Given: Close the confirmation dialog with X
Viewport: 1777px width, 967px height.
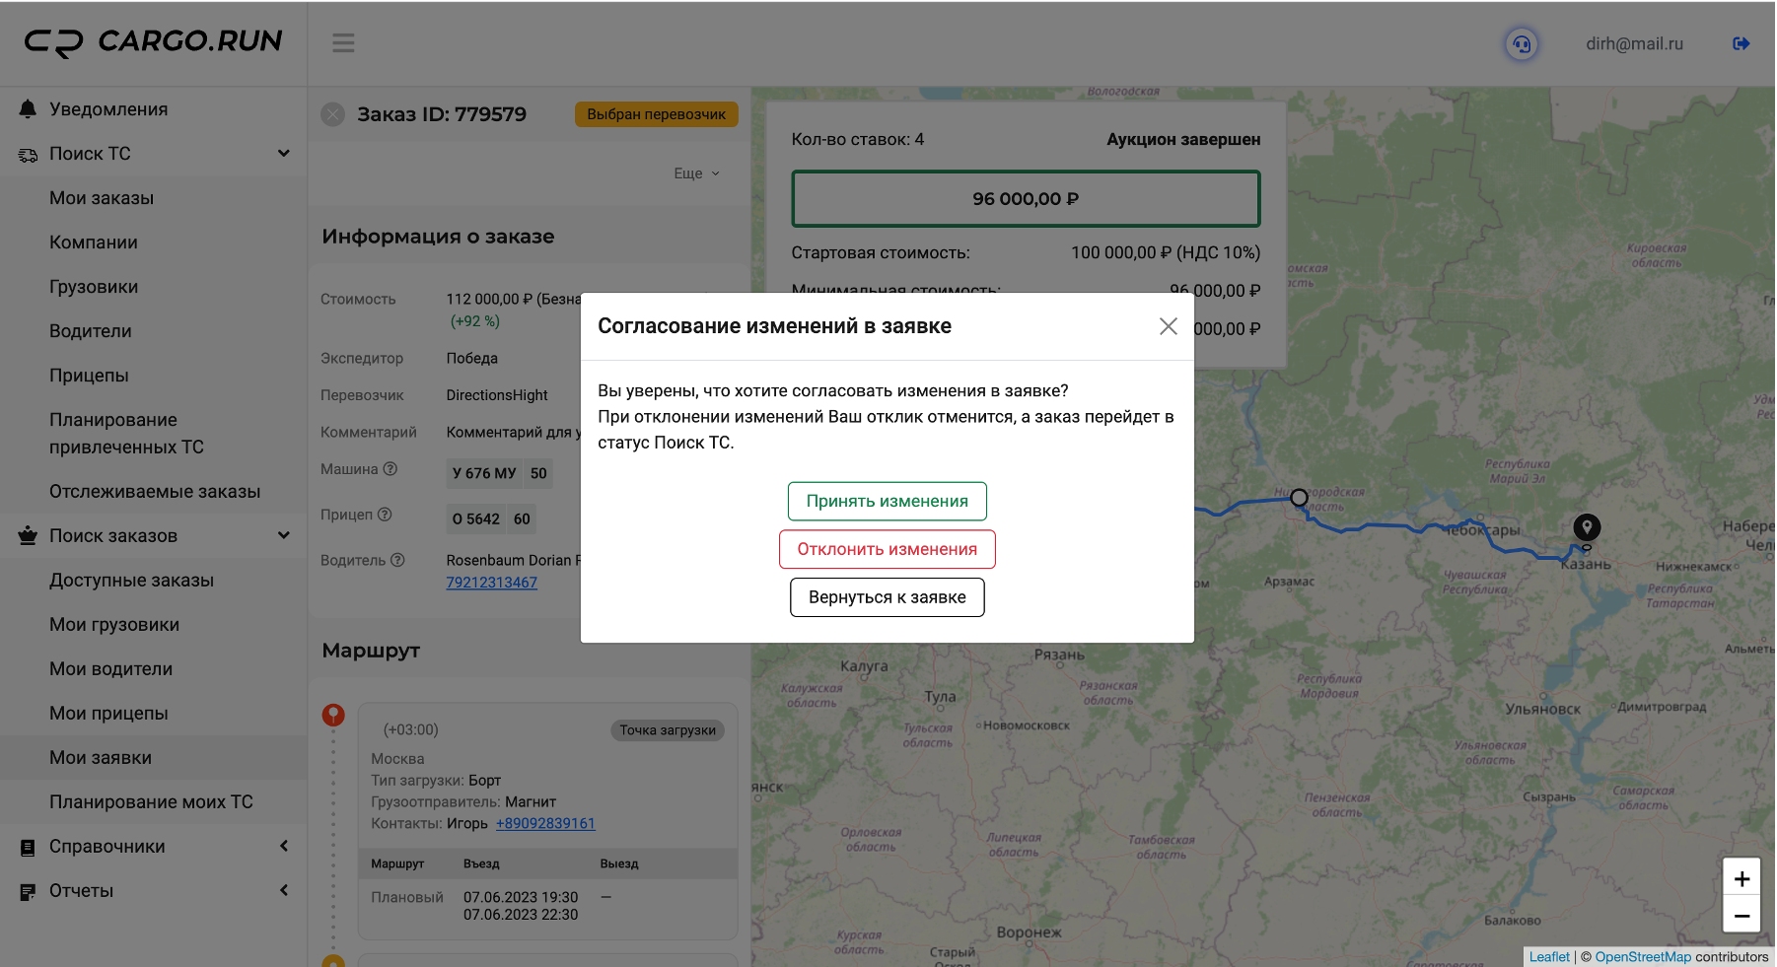Looking at the screenshot, I should [x=1169, y=326].
